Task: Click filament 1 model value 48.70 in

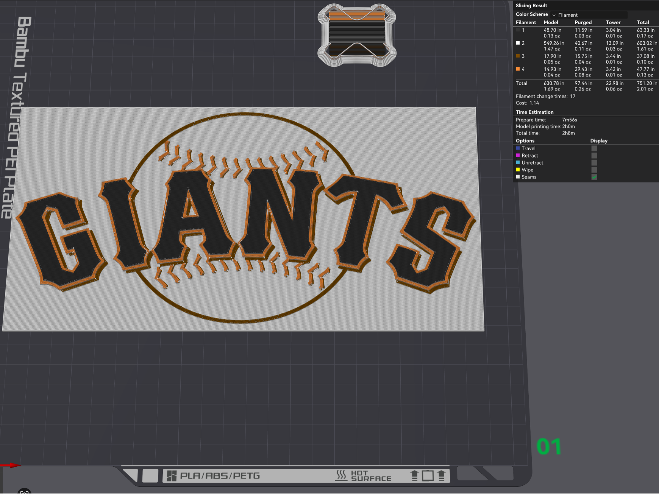Action: click(553, 30)
